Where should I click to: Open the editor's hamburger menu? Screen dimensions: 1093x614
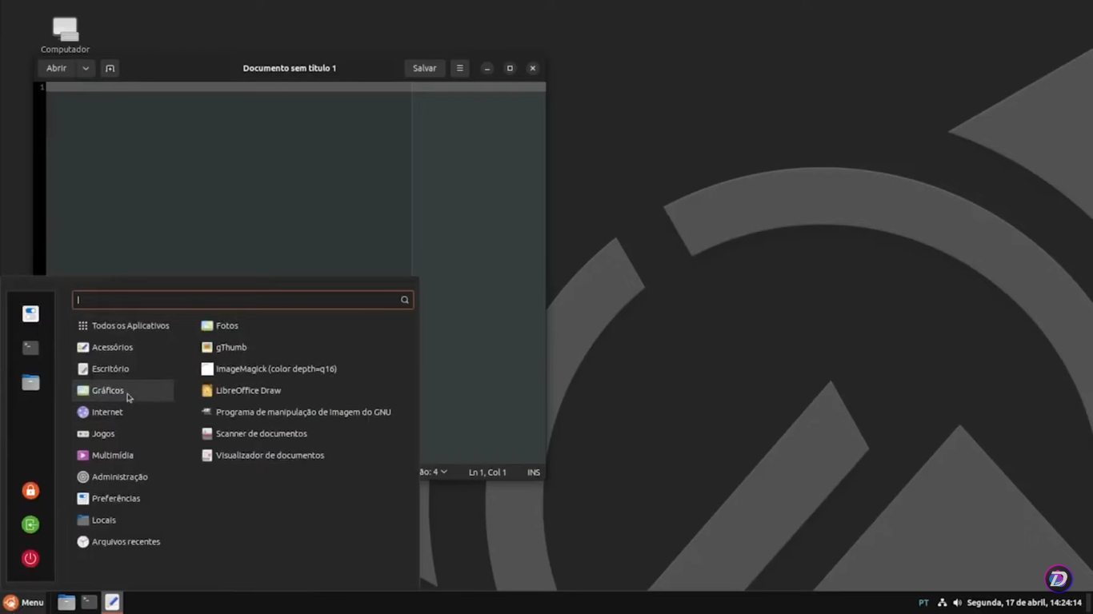point(459,68)
